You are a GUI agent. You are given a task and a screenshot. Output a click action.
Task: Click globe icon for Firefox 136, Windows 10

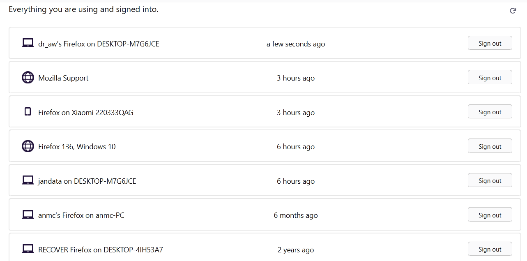[28, 146]
